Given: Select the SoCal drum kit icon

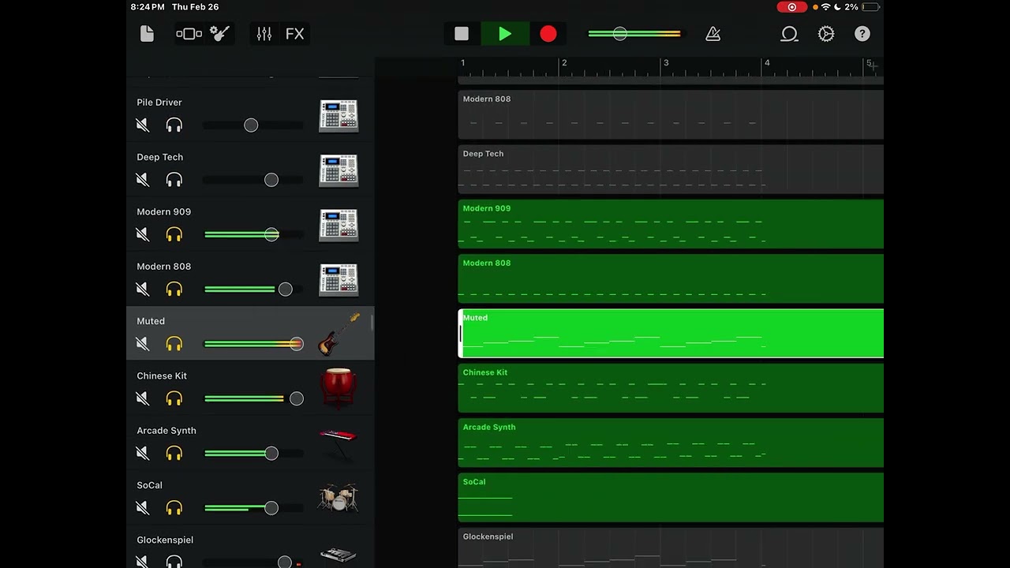Looking at the screenshot, I should [339, 498].
